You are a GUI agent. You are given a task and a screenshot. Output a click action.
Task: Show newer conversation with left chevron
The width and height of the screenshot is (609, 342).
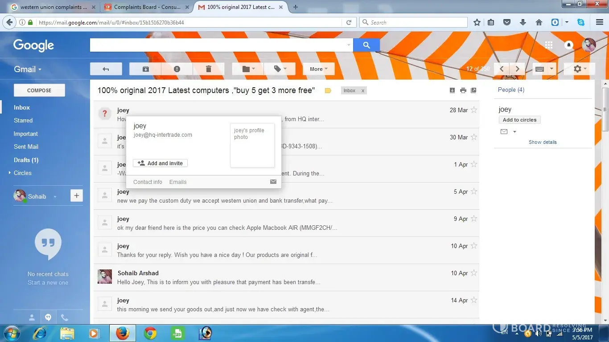click(502, 69)
